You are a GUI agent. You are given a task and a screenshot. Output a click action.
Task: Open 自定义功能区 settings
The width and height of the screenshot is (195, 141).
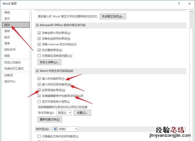point(12,62)
